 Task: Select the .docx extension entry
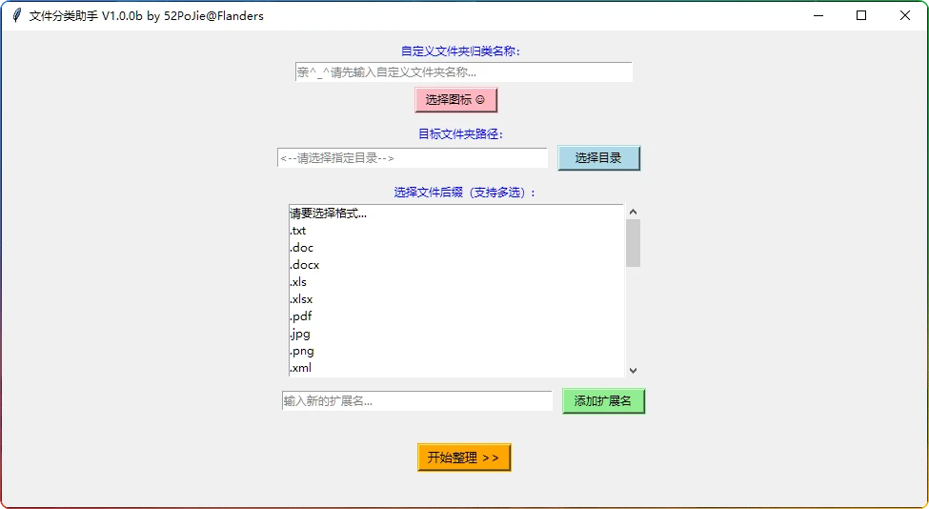pyautogui.click(x=456, y=266)
